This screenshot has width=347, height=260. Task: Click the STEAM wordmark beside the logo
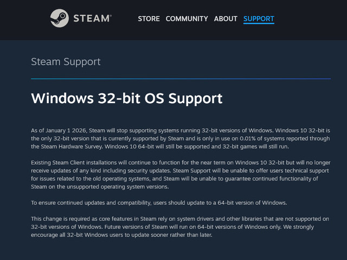tap(92, 18)
